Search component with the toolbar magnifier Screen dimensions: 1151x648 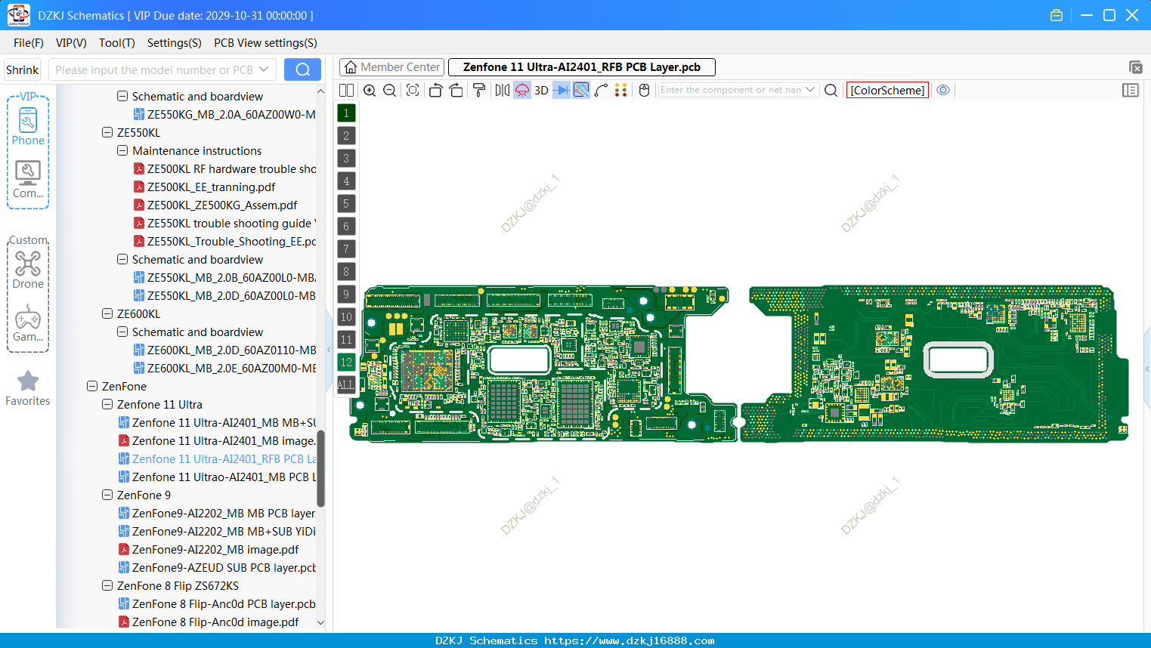coord(831,90)
